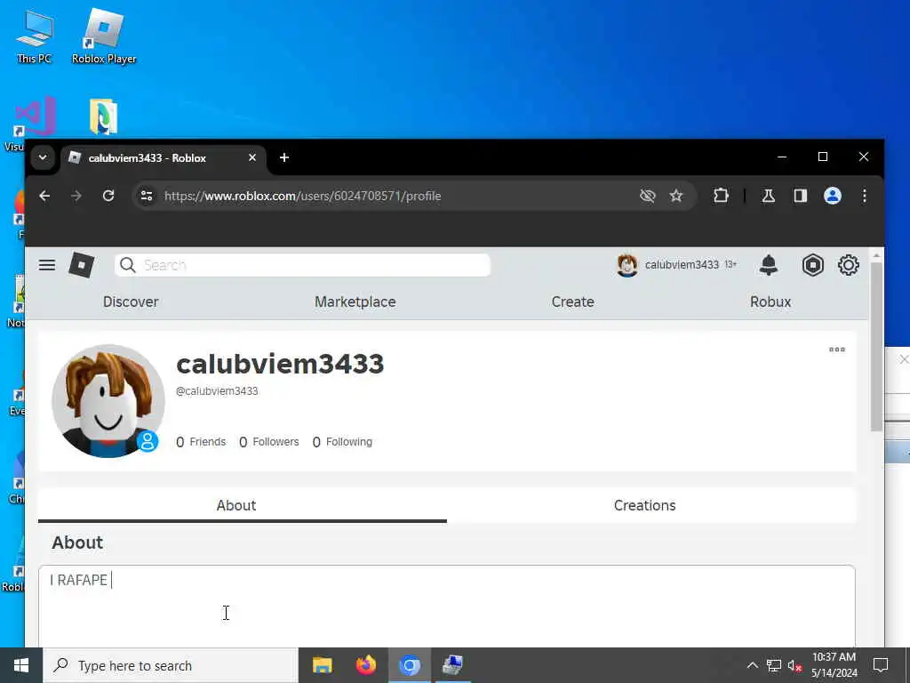This screenshot has width=910, height=683.
Task: Open the Create menu item
Action: [x=573, y=302]
